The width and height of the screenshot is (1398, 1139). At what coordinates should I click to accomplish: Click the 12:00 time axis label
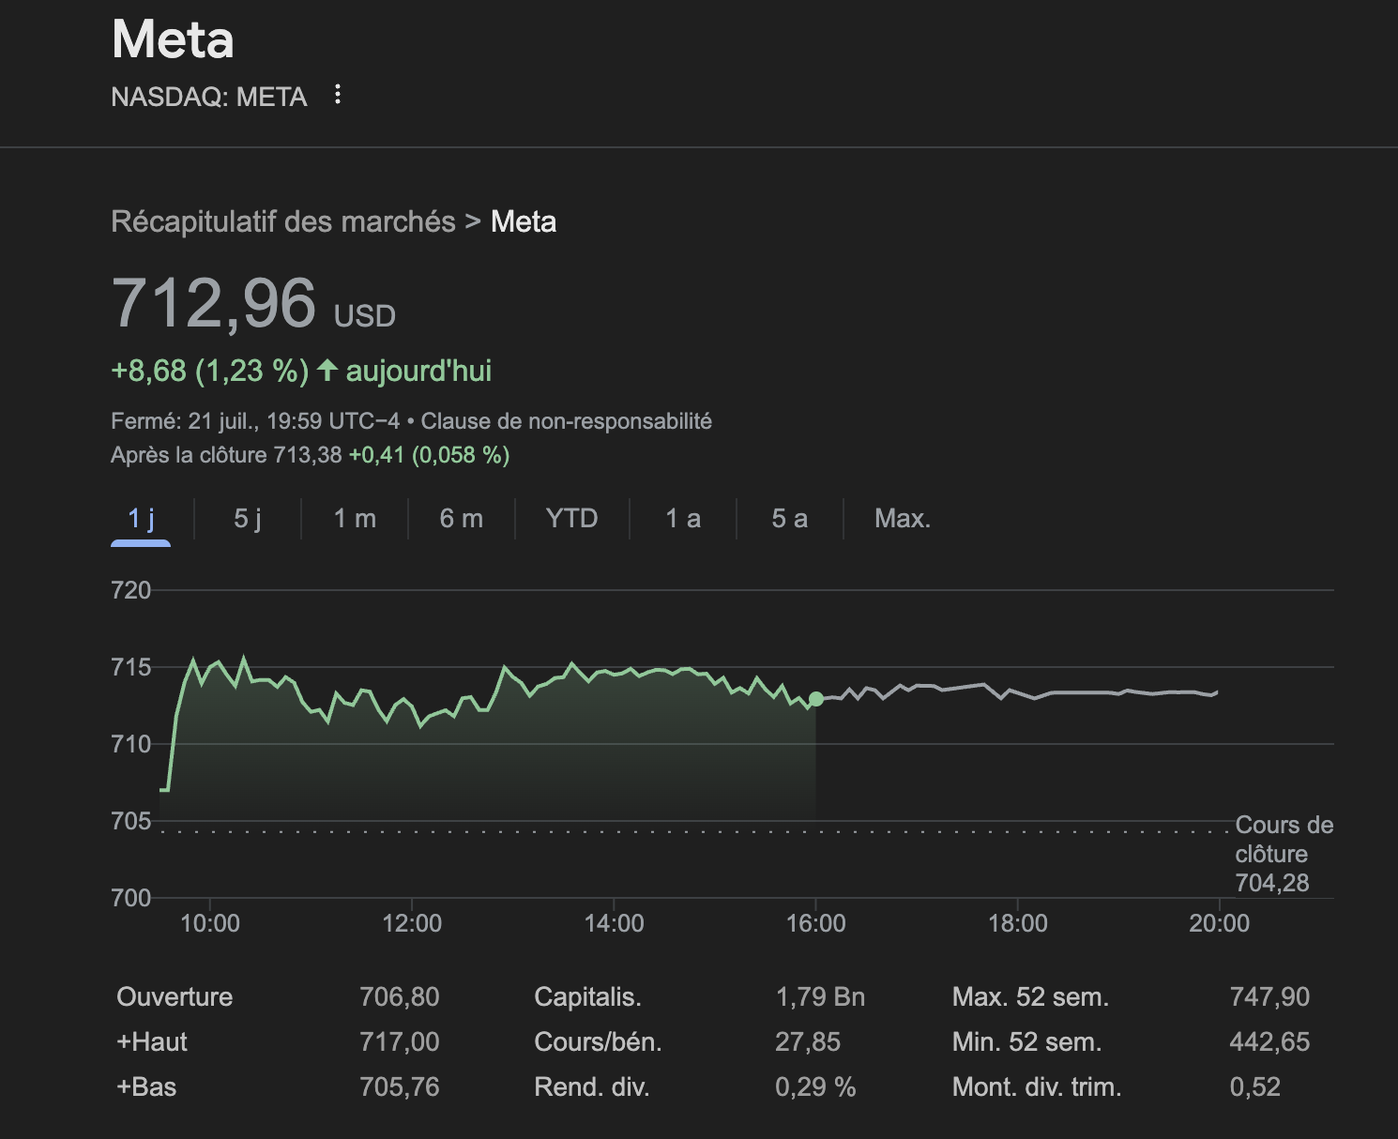tap(412, 923)
